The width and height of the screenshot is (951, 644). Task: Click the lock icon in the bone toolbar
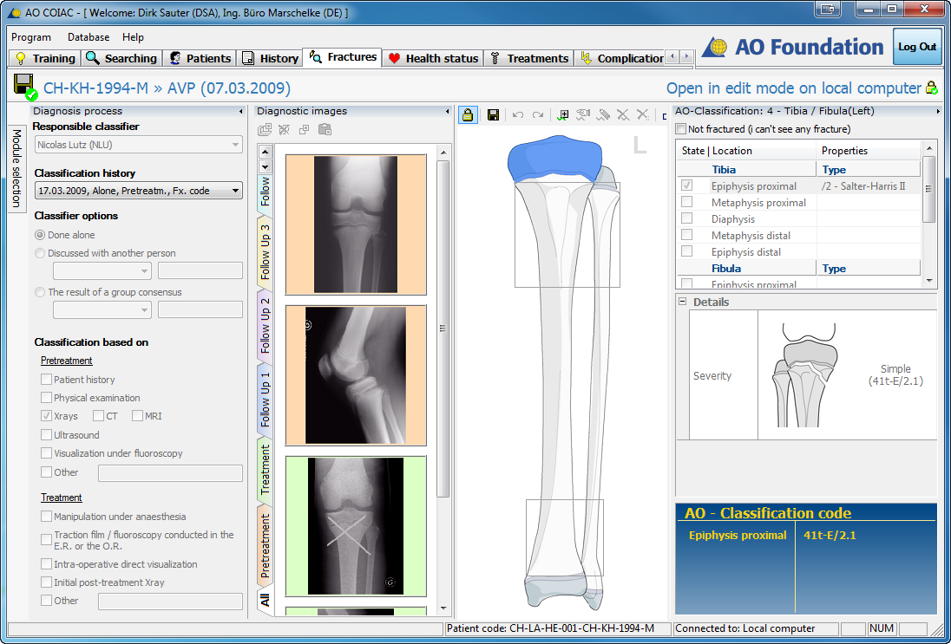467,115
